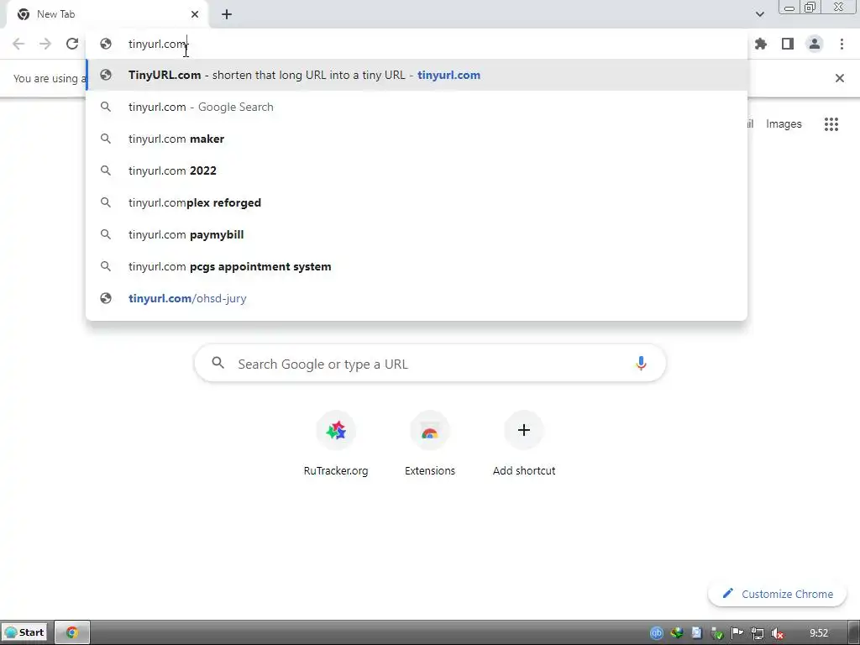Open the Google apps grid
This screenshot has height=645, width=860.
pyautogui.click(x=831, y=124)
